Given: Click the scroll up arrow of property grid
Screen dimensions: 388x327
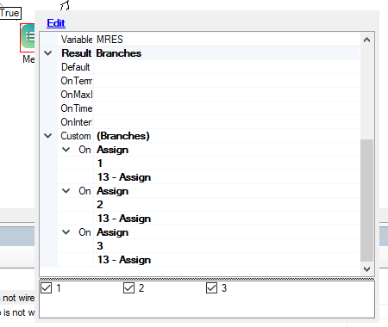Looking at the screenshot, I should pos(366,40).
